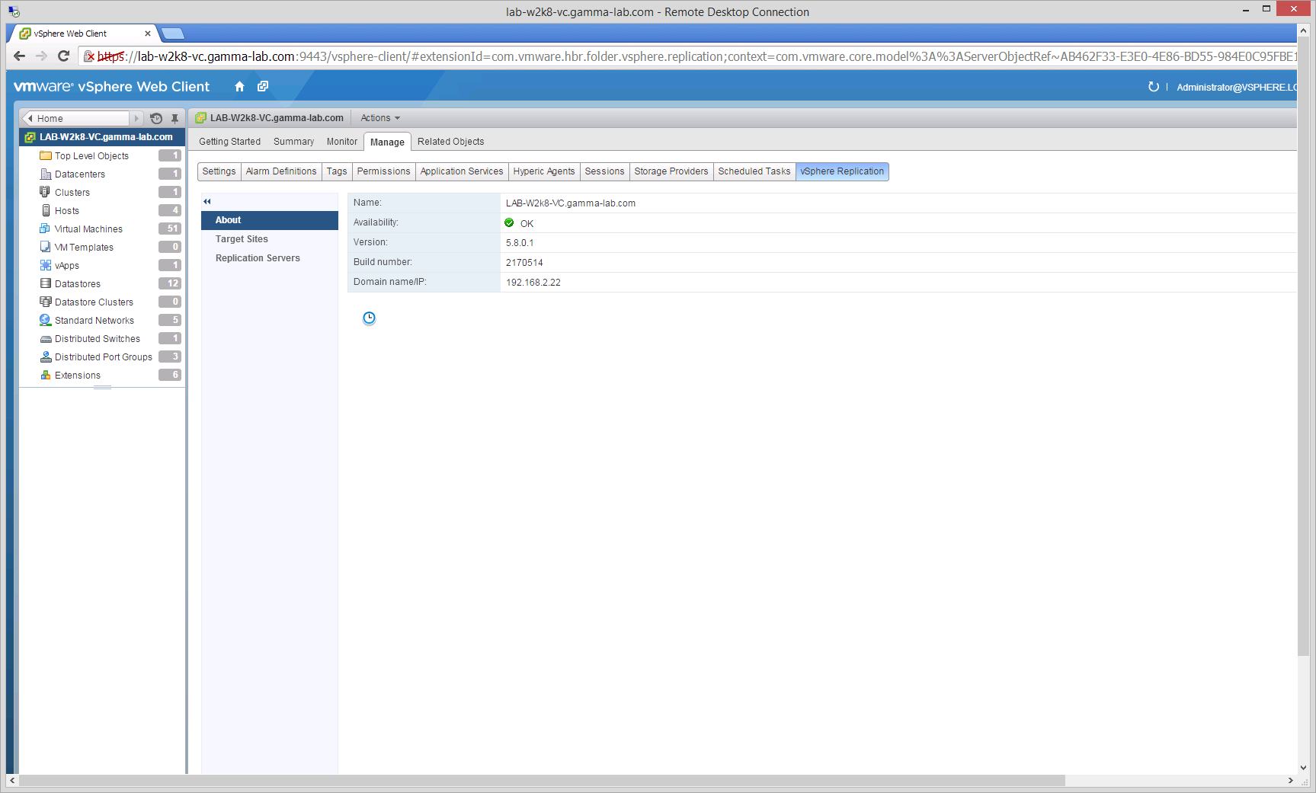Open the Target Sites section
The height and width of the screenshot is (793, 1316).
(x=242, y=239)
